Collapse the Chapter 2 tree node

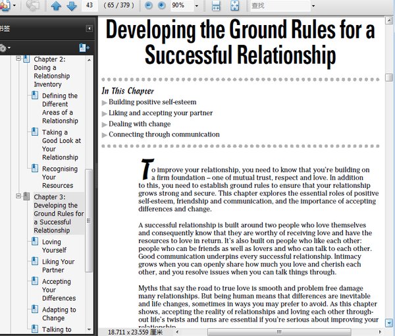pos(18,59)
